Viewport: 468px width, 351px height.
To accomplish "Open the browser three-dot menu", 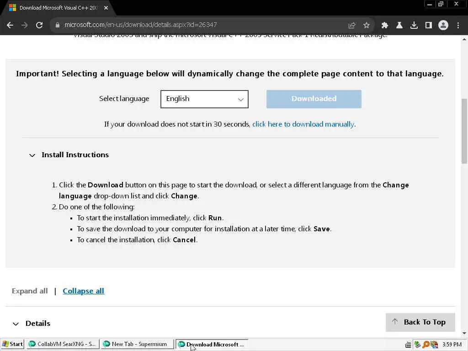I will (x=458, y=25).
